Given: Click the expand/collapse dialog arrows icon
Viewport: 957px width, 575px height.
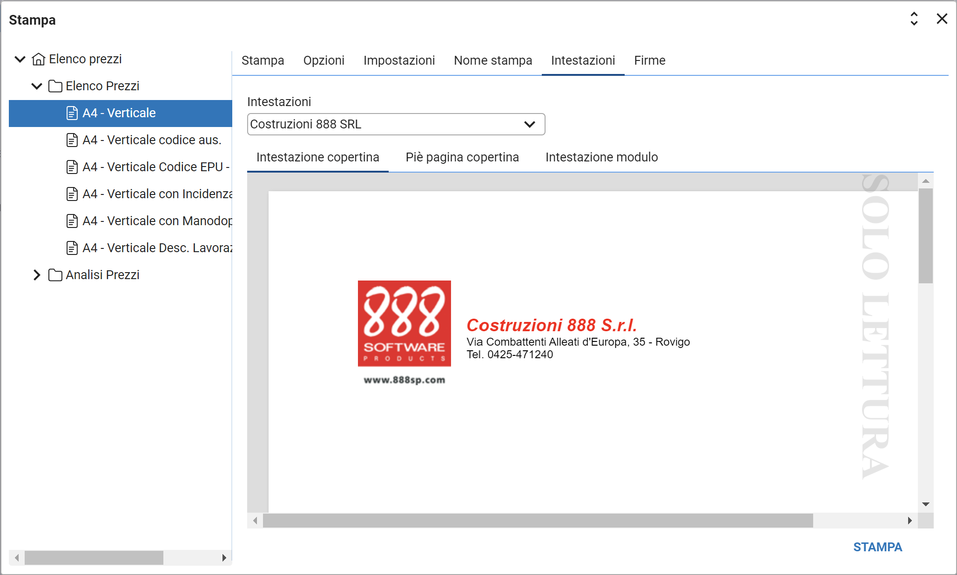Looking at the screenshot, I should 914,19.
